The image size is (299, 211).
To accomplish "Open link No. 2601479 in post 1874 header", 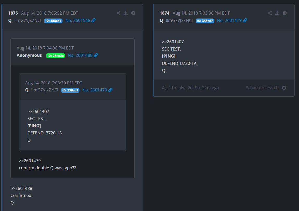I will pyautogui.click(x=229, y=20).
